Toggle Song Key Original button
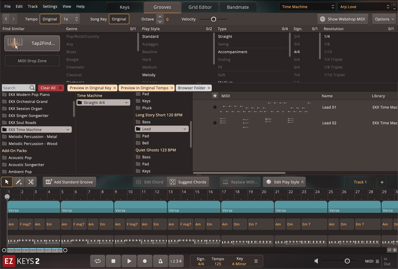Screen dimensions: 398x269 pos(119,19)
